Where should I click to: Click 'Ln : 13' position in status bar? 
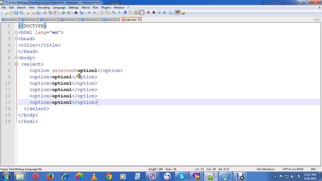tap(199, 169)
